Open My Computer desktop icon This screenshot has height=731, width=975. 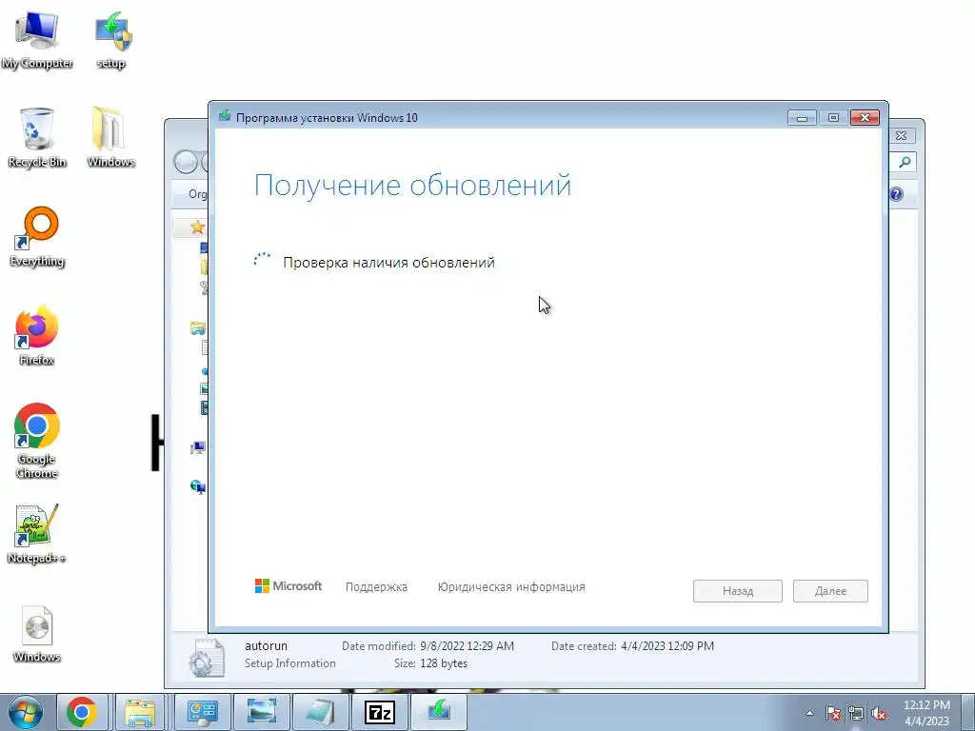pos(37,38)
